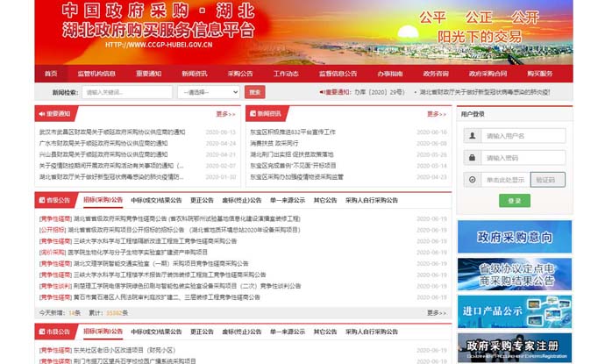
Task: Open news 东宝区积极推进832平台宣传工作
Action: pos(293,132)
